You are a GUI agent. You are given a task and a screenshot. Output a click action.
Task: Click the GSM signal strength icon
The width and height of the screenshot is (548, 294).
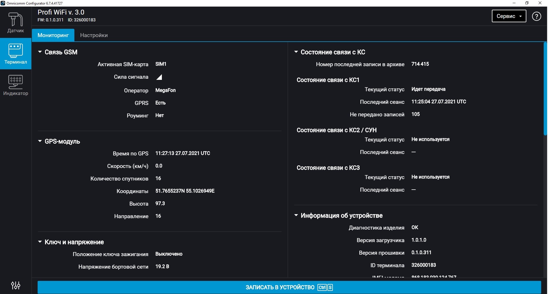pos(159,77)
